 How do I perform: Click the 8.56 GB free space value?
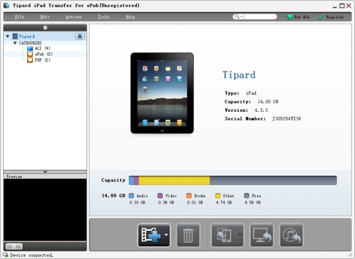point(253,203)
